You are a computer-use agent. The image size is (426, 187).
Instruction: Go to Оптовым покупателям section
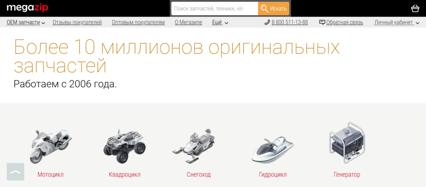click(138, 22)
